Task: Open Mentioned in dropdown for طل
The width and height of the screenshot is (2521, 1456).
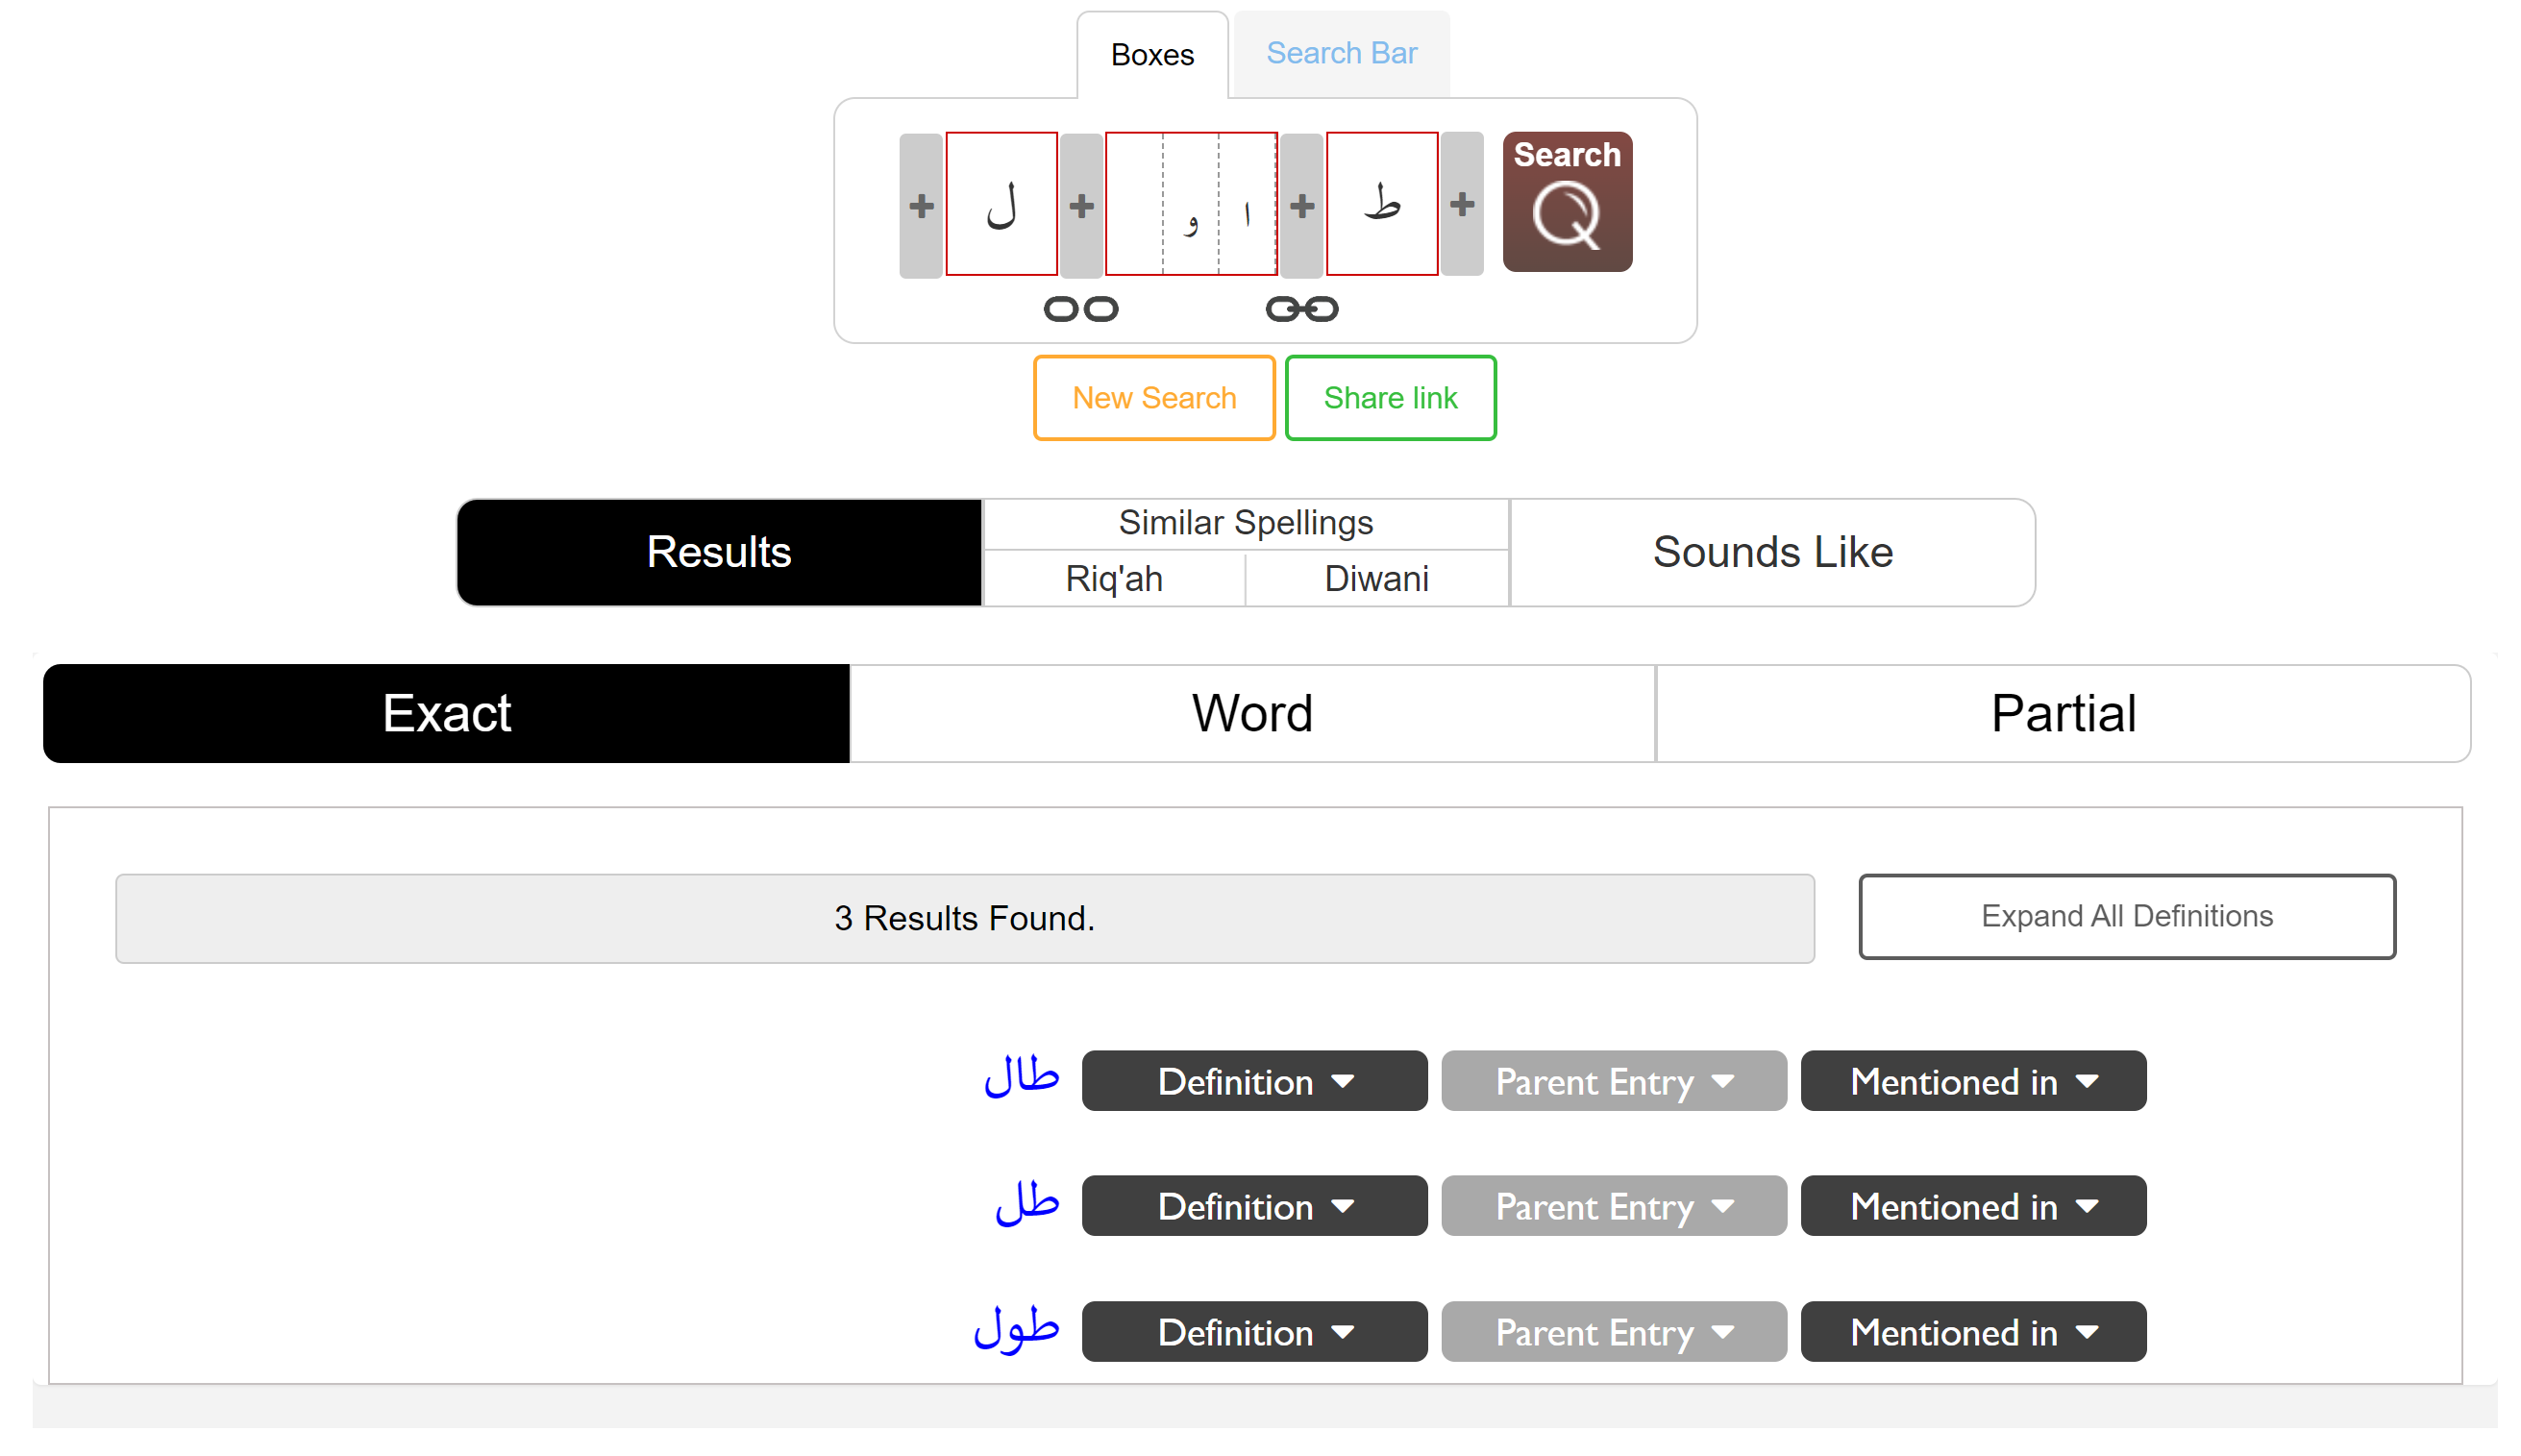Action: tap(1972, 1206)
